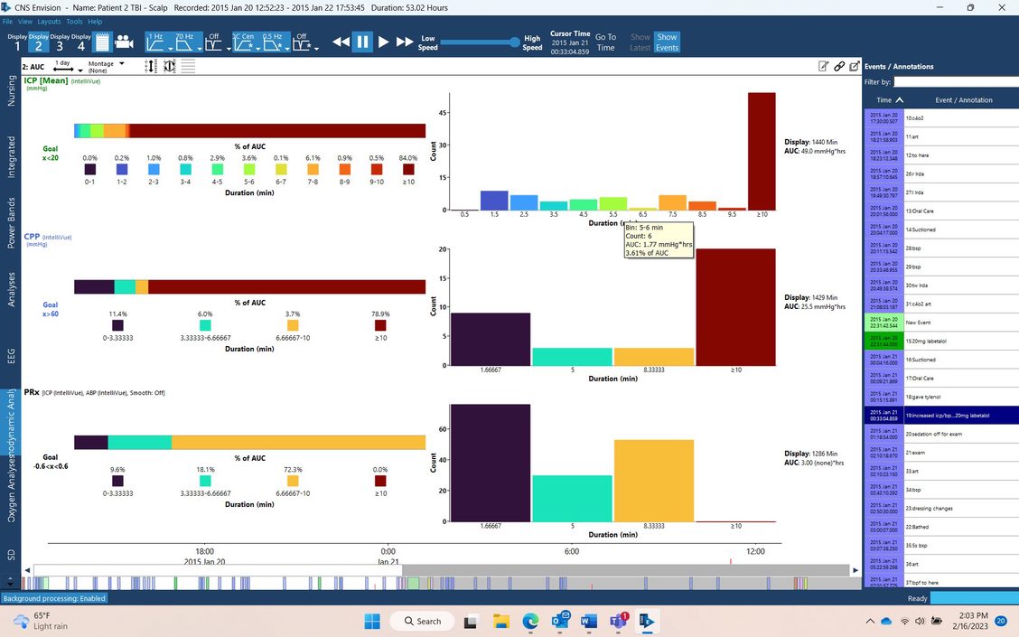Image resolution: width=1019 pixels, height=637 pixels.
Task: Open the 1 day time-range dropdown
Action: 63,66
